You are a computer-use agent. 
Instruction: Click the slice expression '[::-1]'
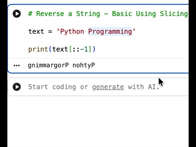pos(80,49)
